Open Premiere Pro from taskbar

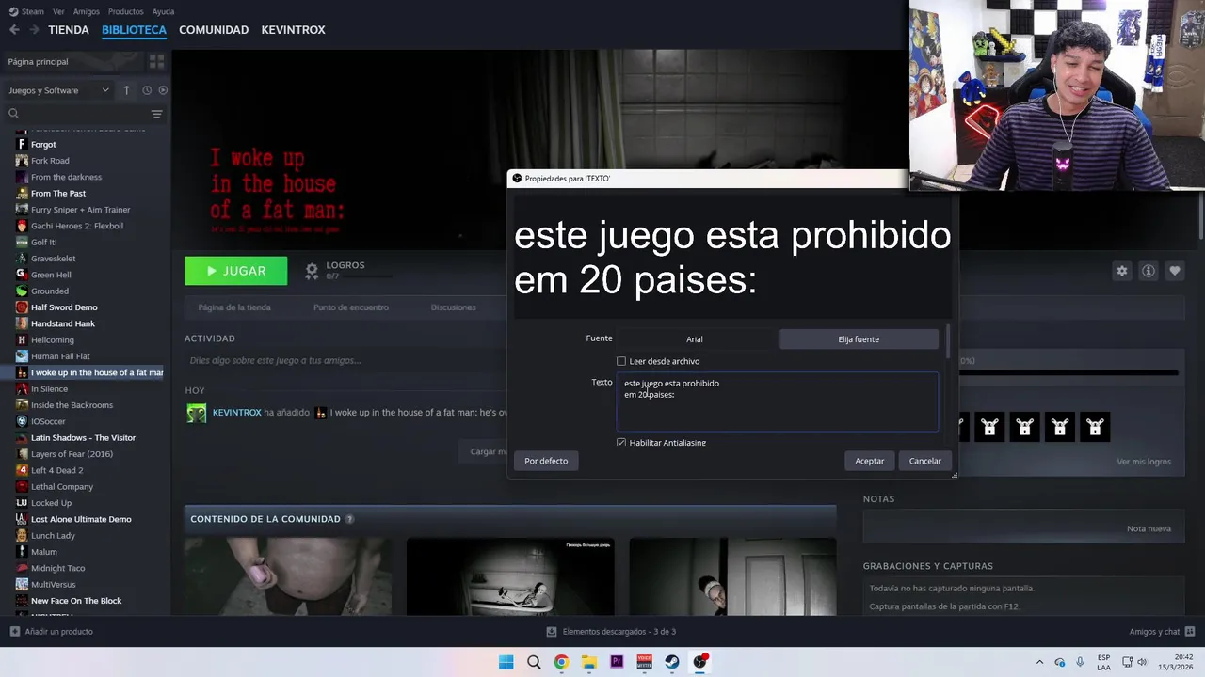point(617,662)
